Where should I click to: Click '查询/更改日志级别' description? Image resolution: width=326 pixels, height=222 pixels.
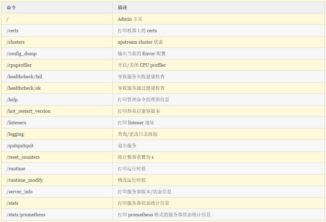click(137, 134)
